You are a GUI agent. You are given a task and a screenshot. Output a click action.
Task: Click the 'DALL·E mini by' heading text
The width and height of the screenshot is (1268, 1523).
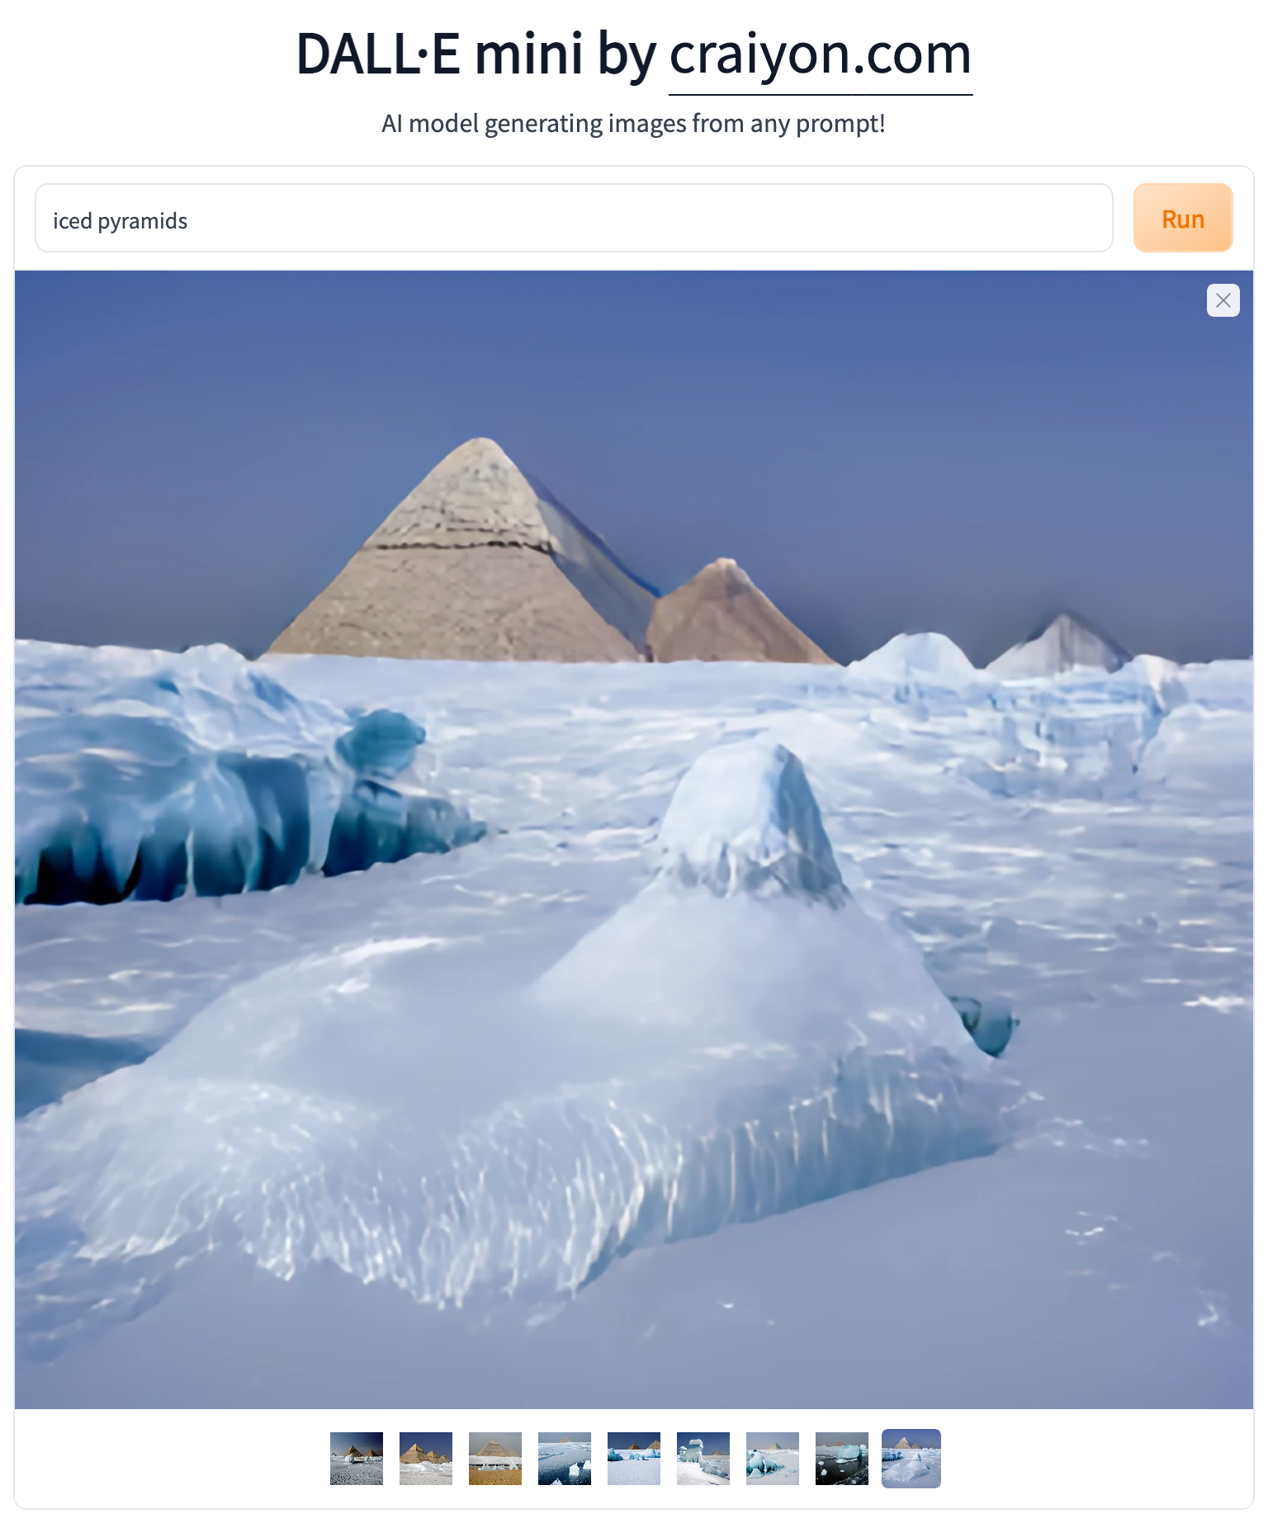coord(476,54)
